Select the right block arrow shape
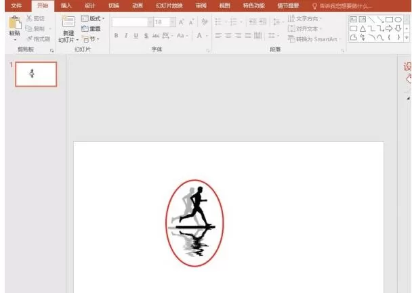Image resolution: width=412 pixels, height=293 pixels. point(389,28)
